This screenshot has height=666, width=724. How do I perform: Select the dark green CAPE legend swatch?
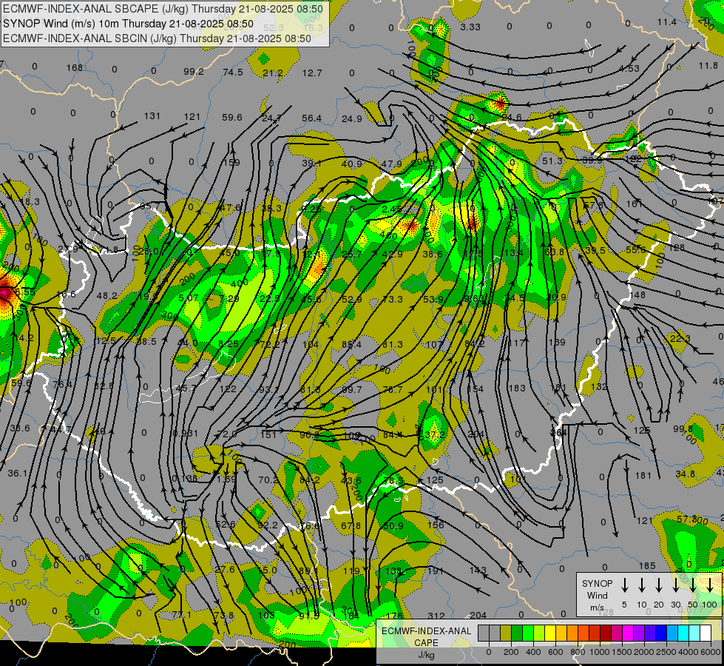tap(517, 633)
